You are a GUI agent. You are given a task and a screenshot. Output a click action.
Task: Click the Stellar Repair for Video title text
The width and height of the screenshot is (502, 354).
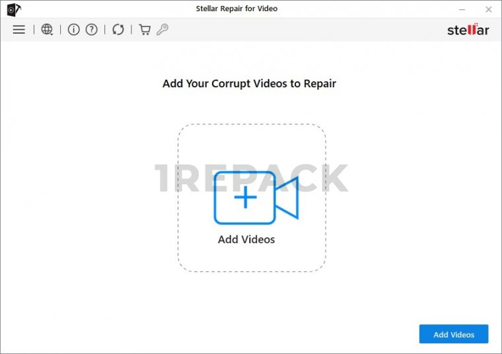(237, 9)
